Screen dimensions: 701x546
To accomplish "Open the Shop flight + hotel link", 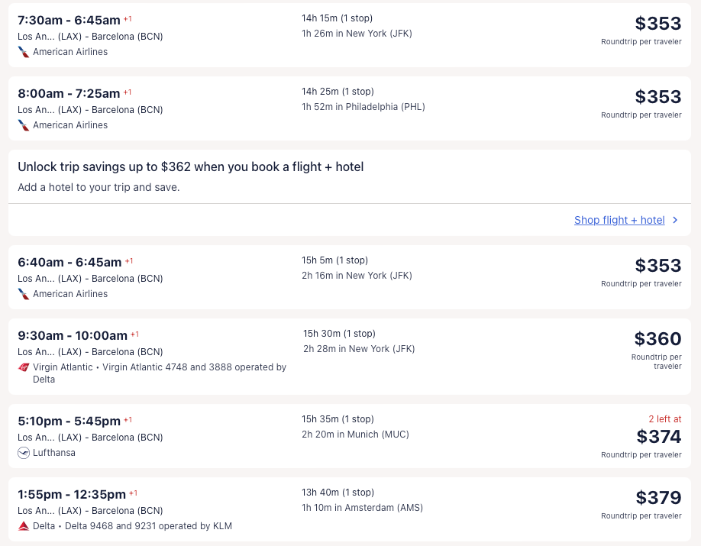I will coord(619,220).
